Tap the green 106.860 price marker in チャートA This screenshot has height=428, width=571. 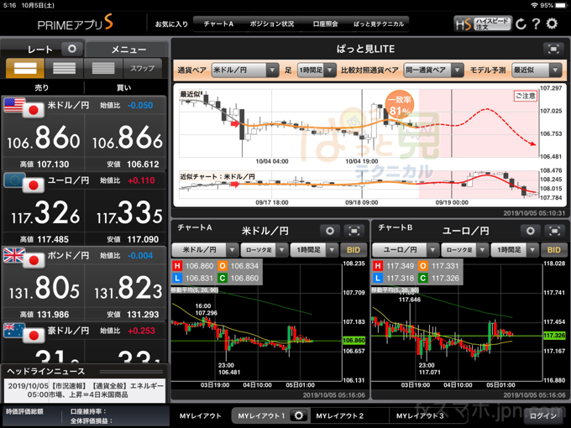(354, 340)
